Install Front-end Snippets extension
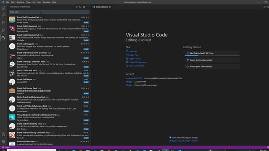The height and width of the screenshot is (151, 269). coord(86,49)
